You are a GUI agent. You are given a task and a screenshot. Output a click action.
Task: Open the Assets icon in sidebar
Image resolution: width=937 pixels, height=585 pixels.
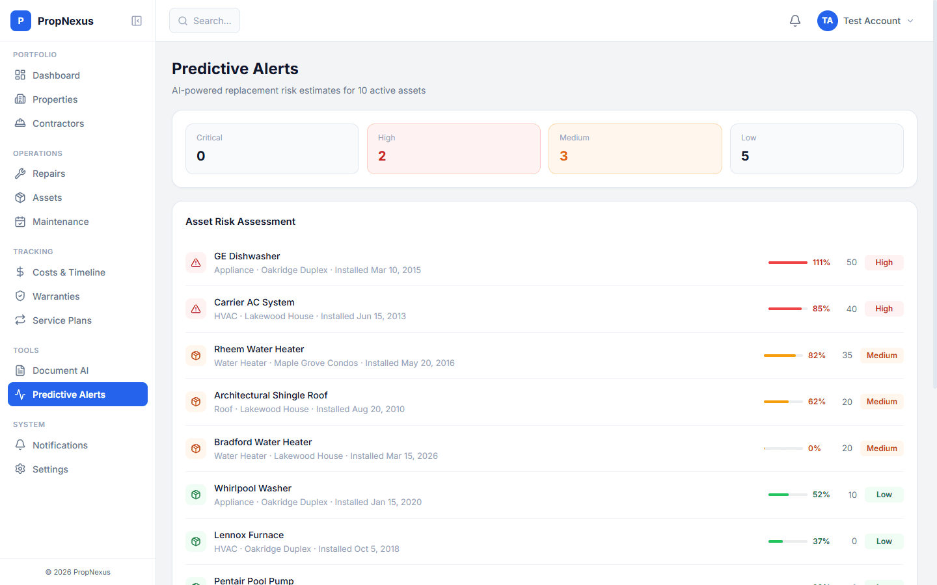pyautogui.click(x=20, y=197)
